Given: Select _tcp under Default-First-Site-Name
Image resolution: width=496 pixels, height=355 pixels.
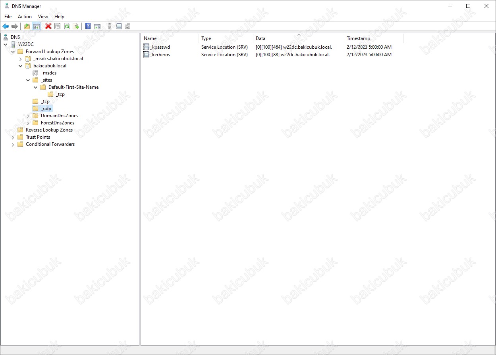Looking at the screenshot, I should coord(60,94).
